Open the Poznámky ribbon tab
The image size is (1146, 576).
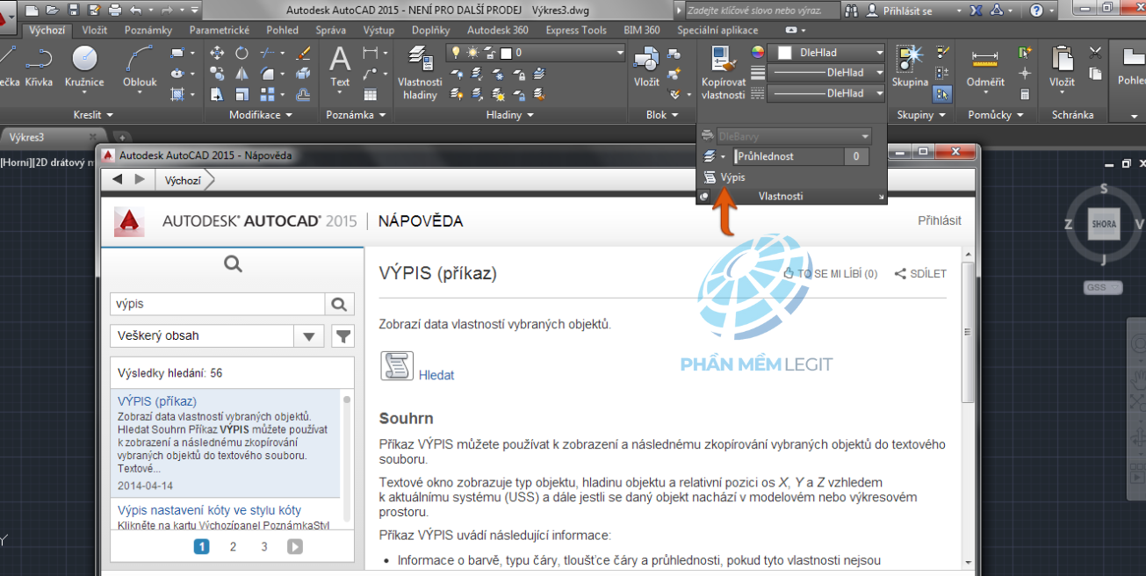click(148, 30)
